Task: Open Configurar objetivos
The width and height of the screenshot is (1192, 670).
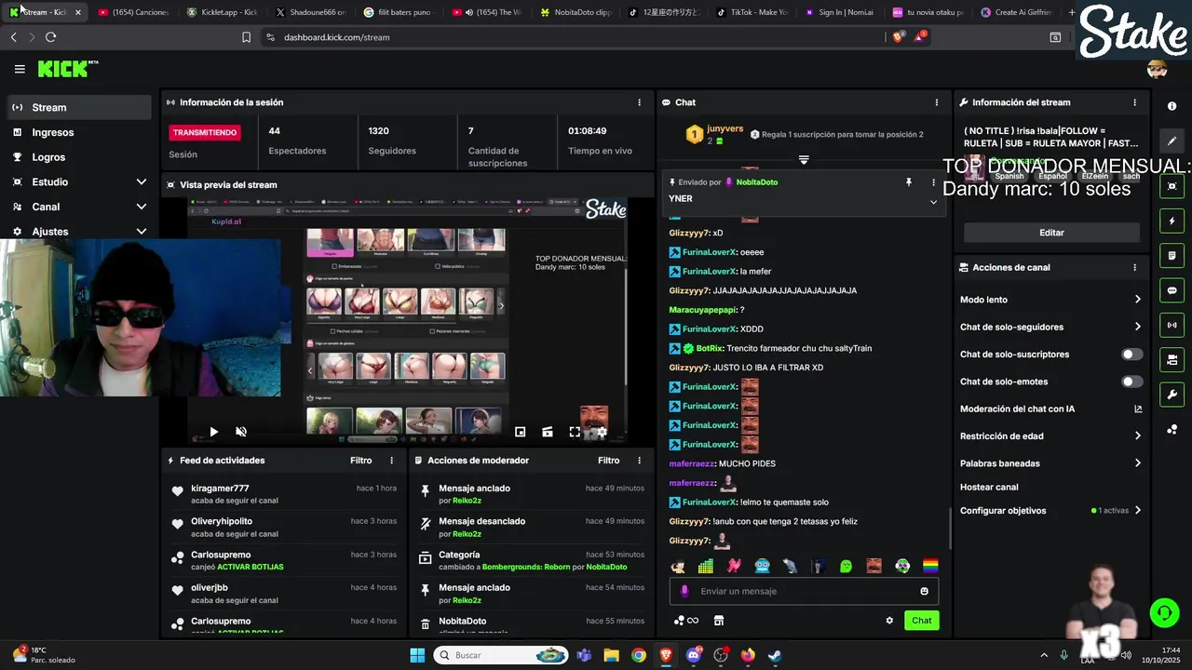Action: coord(1051,511)
